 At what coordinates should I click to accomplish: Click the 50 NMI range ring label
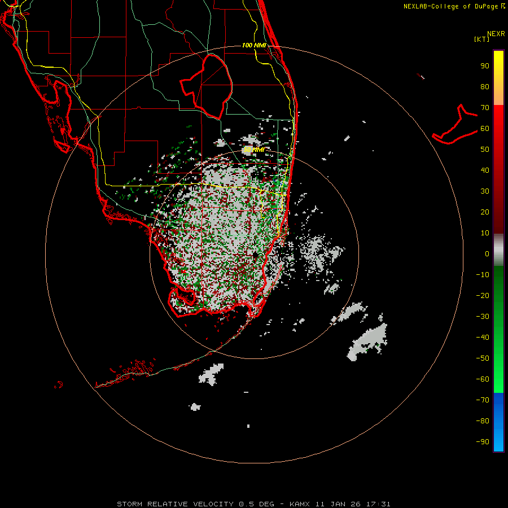[x=254, y=150]
